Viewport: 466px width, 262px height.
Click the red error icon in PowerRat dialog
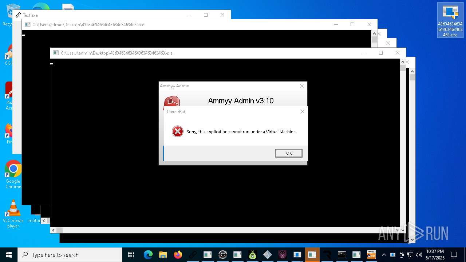click(x=177, y=131)
